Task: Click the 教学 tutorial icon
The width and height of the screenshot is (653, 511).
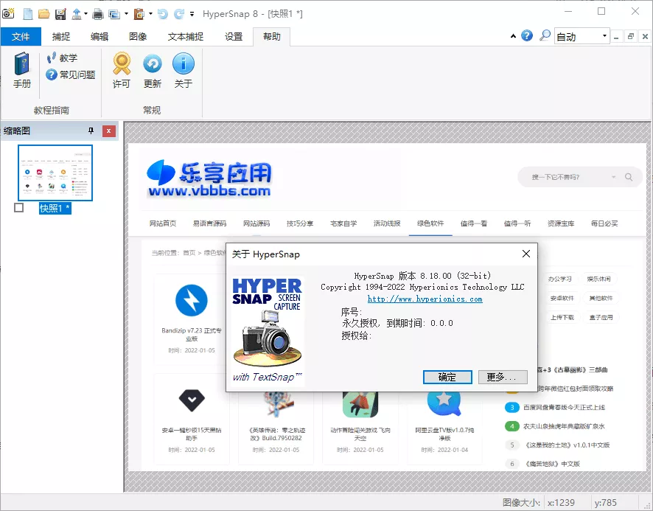Action: click(x=63, y=58)
